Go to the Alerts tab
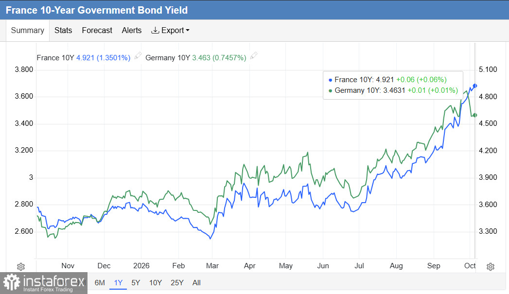The height and width of the screenshot is (294, 509). coord(132,30)
